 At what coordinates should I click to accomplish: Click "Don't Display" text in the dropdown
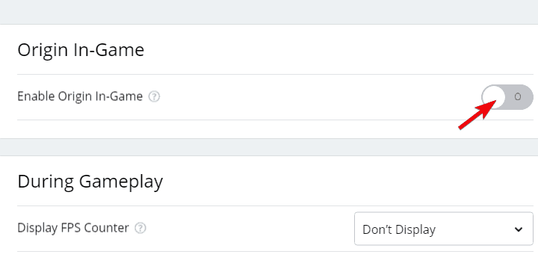click(399, 229)
